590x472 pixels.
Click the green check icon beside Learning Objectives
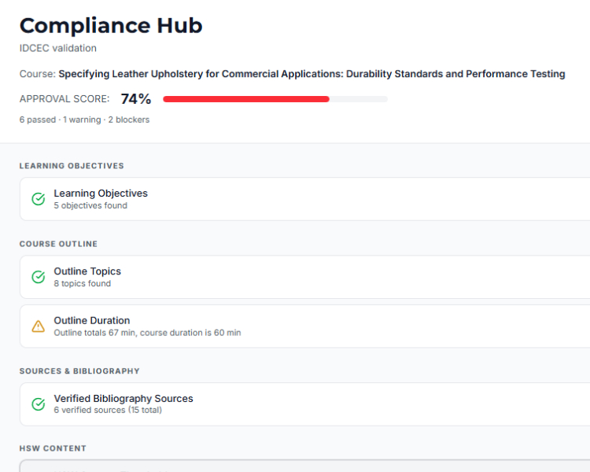[38, 199]
